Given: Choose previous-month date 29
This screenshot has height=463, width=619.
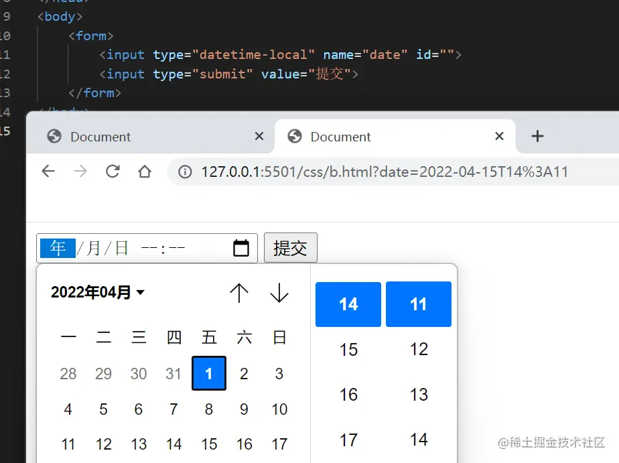Looking at the screenshot, I should 103,373.
